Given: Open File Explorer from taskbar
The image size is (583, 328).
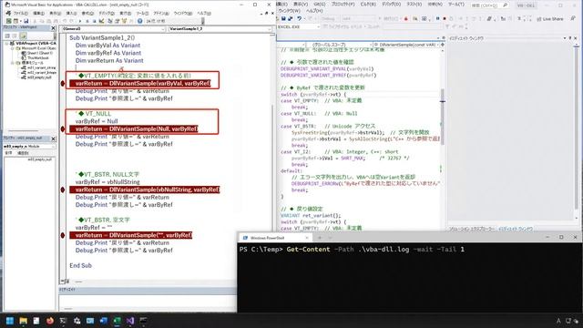Looking at the screenshot, I should click(x=23, y=321).
